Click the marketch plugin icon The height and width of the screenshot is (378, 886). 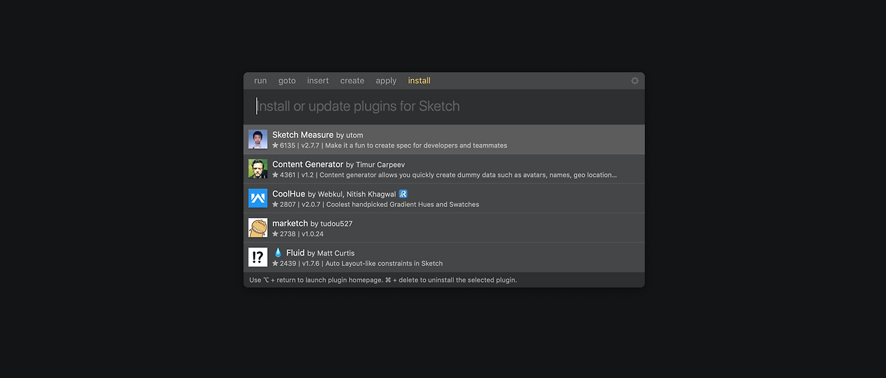[258, 228]
